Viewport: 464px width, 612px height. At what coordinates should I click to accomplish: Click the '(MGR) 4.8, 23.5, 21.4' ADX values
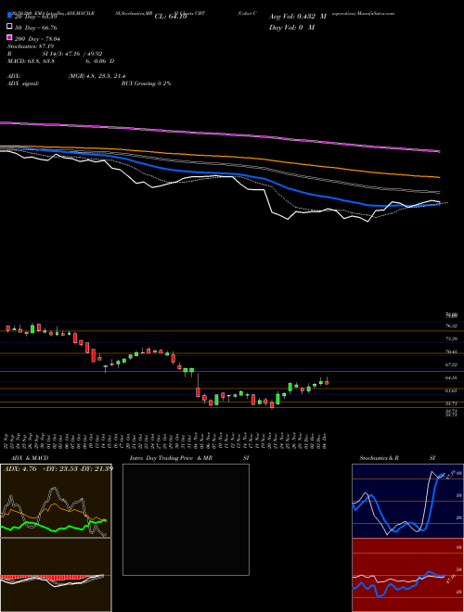pos(97,76)
